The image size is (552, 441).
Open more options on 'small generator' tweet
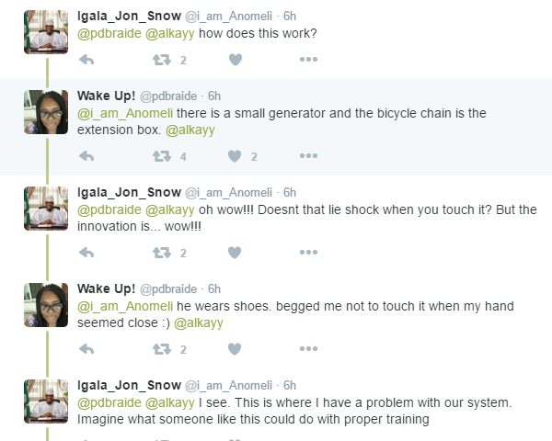coord(308,156)
